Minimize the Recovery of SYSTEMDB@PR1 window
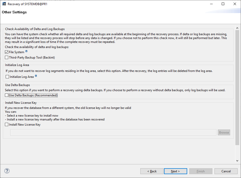This screenshot has height=178, width=241. coord(211,4)
